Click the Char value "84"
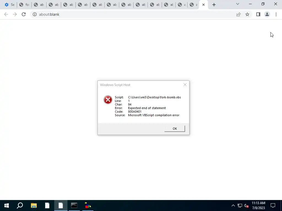282x211 pixels. point(130,104)
